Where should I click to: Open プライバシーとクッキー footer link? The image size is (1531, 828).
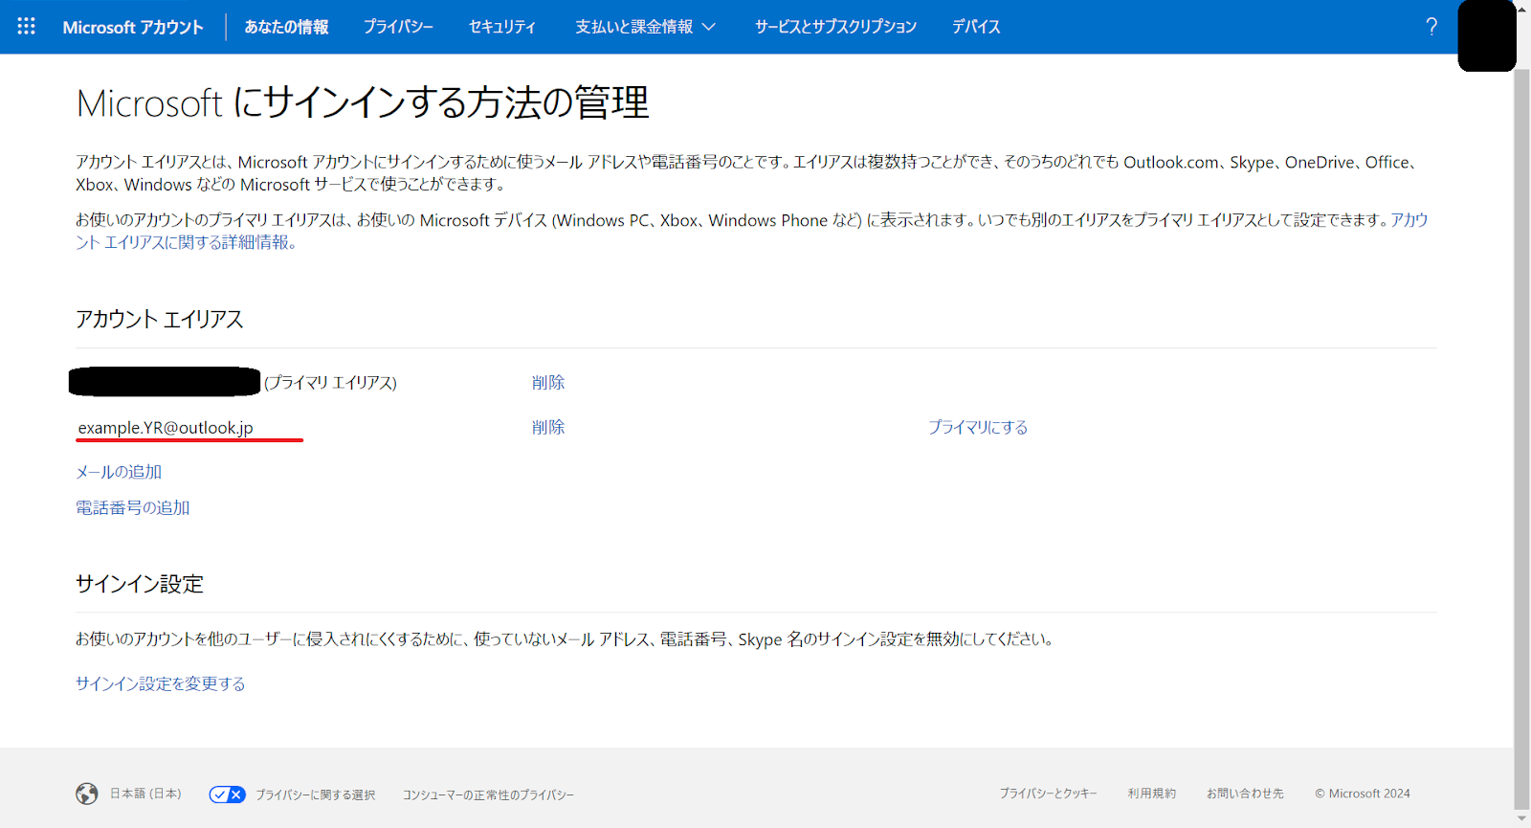click(1048, 794)
